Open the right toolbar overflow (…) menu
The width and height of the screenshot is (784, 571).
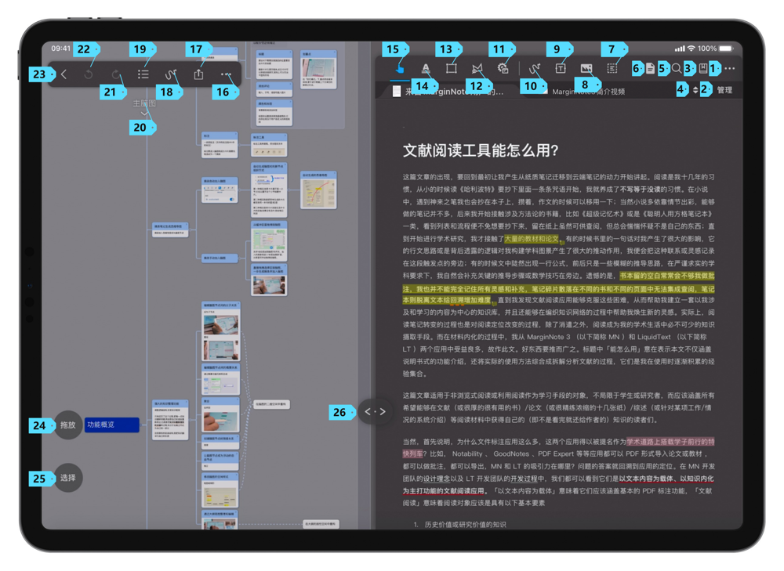pos(728,69)
